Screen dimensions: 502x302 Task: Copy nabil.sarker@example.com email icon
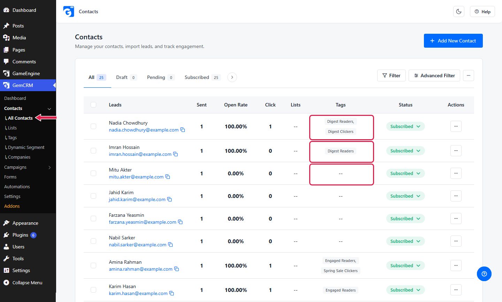tap(171, 245)
